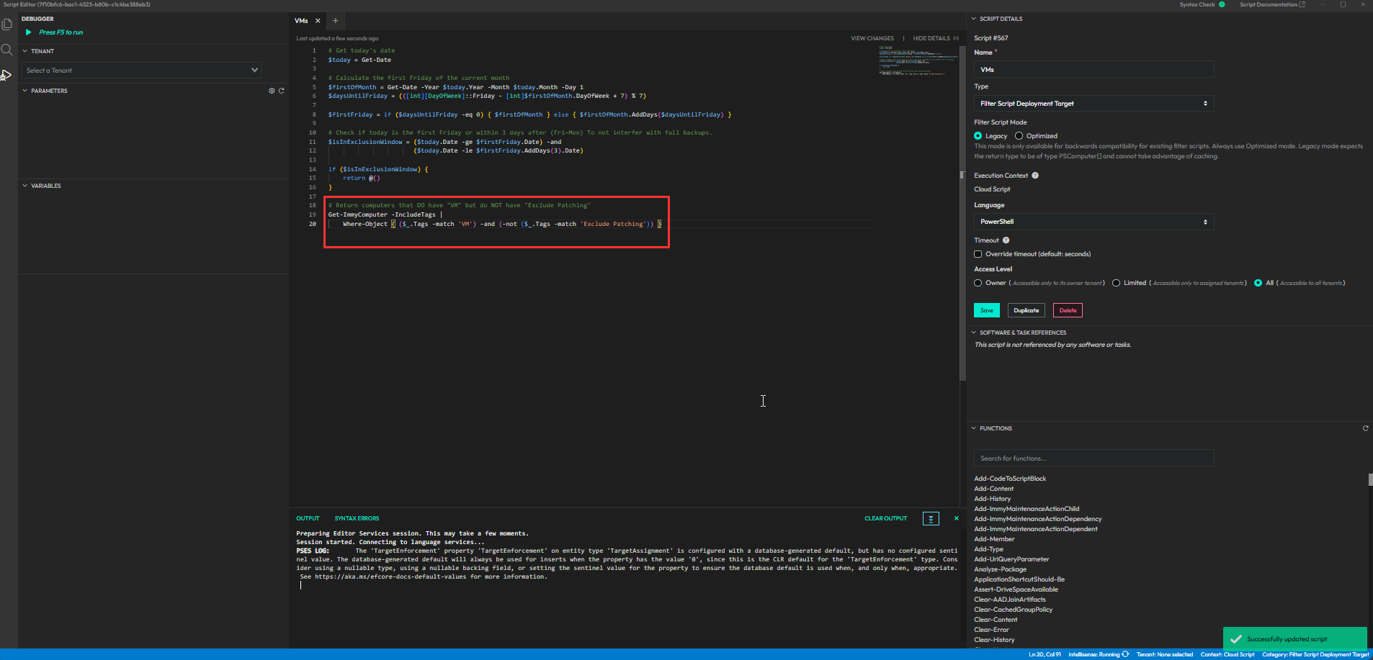Viewport: 1373px width, 660px height.
Task: Click the run and debug sidebar icon
Action: click(6, 75)
